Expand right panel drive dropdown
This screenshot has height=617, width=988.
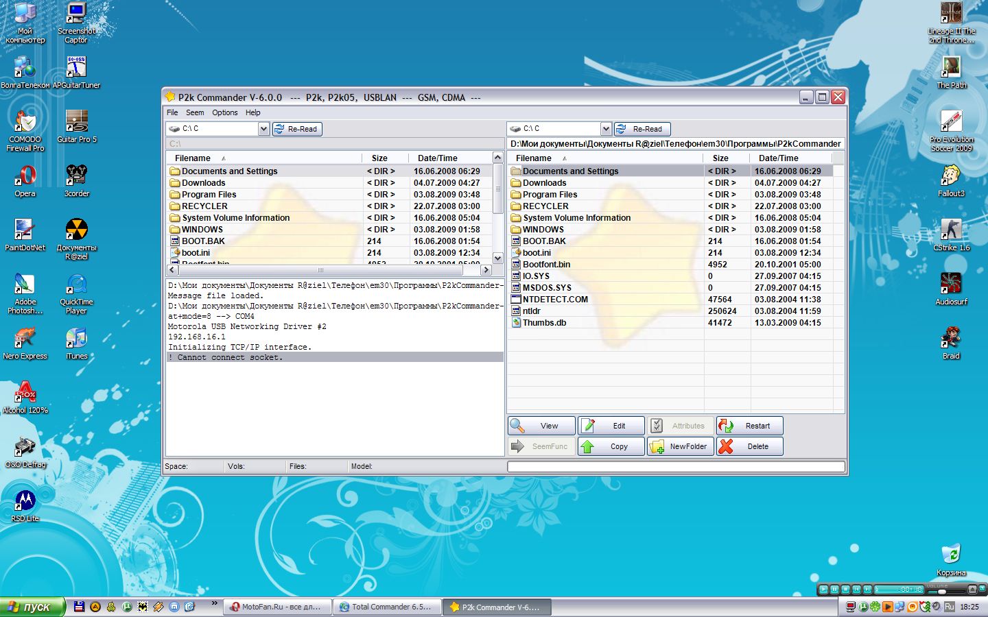coord(606,129)
